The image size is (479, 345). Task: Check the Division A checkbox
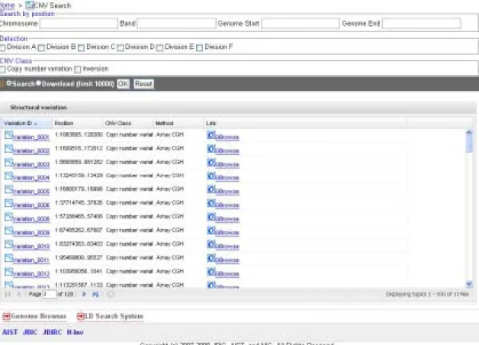[3, 47]
